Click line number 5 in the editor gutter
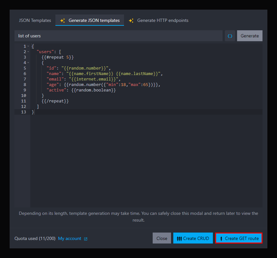The width and height of the screenshot is (277, 258). point(25,68)
